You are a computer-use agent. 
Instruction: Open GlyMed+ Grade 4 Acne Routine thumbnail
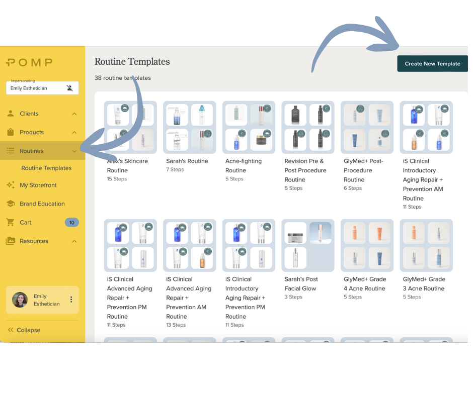click(x=367, y=245)
